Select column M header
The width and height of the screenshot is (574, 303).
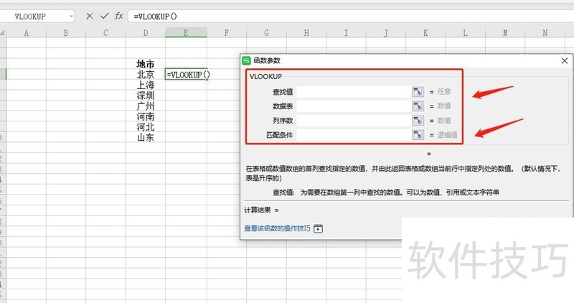[505, 32]
